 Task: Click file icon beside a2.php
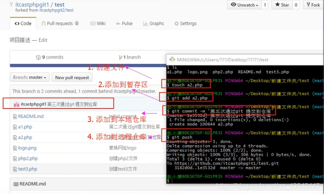point(15,138)
